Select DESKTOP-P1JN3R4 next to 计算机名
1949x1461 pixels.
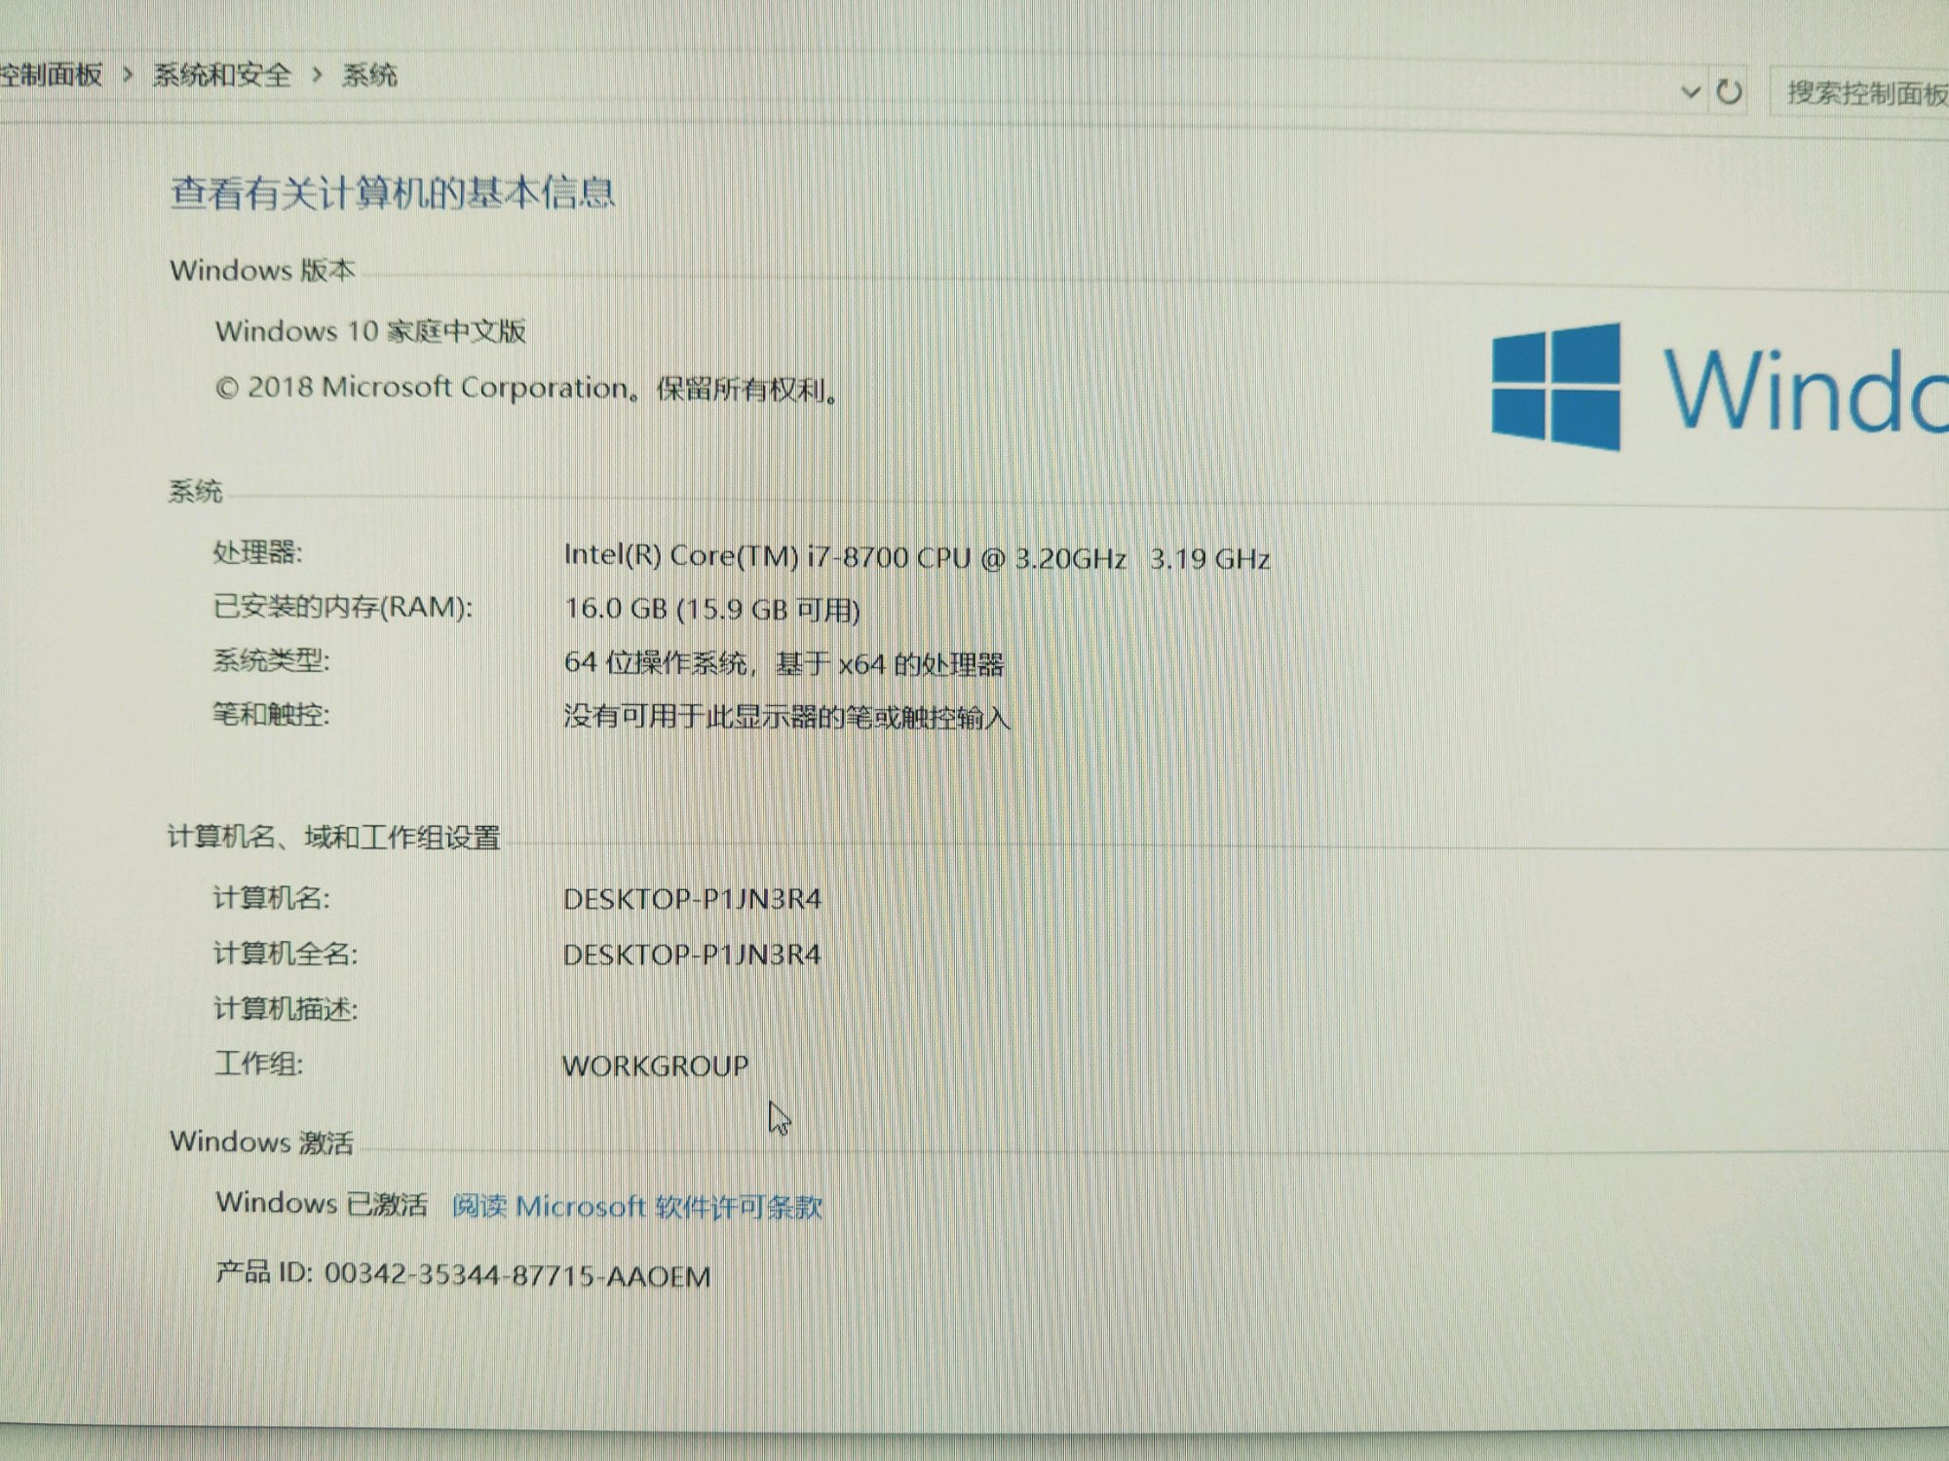point(692,899)
